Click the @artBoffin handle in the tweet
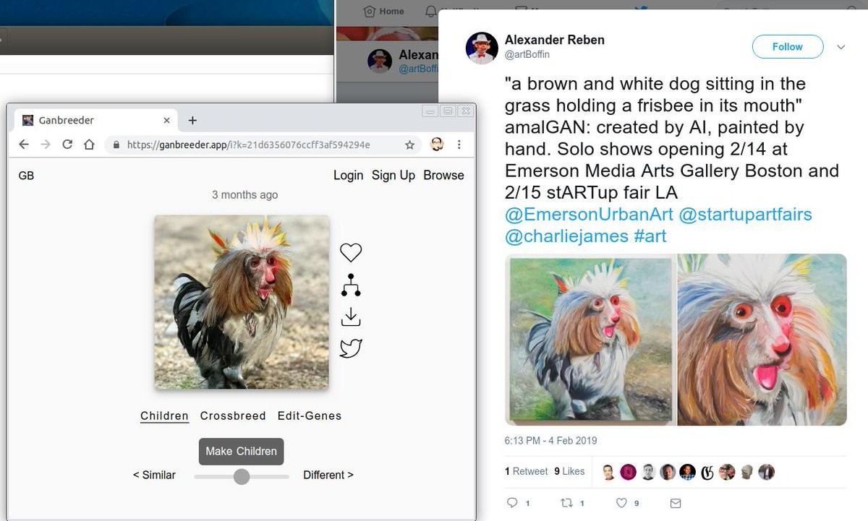Screen dimensions: 868x521 pyautogui.click(x=527, y=54)
